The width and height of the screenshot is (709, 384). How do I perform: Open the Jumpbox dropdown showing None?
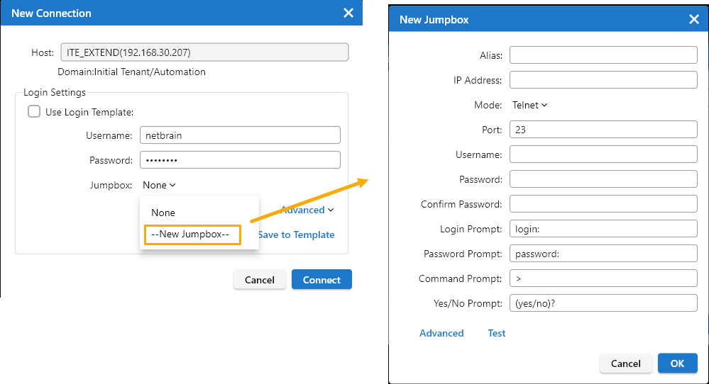159,185
